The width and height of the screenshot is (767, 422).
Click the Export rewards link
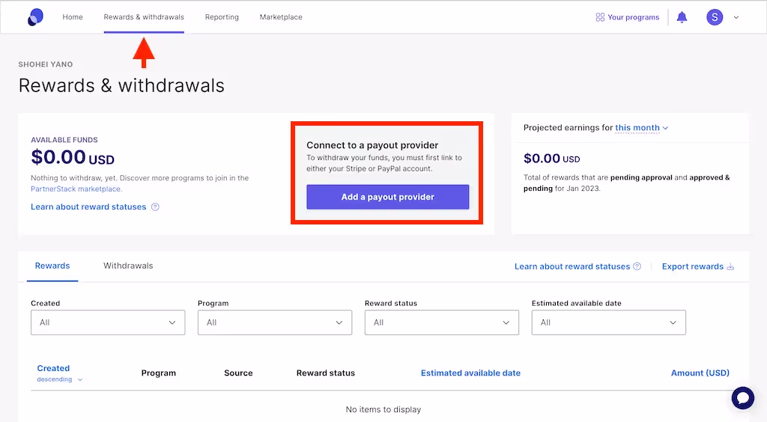point(692,266)
